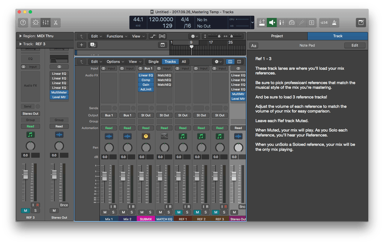
Task: Click the count-in 1234 icon
Action: (324, 22)
